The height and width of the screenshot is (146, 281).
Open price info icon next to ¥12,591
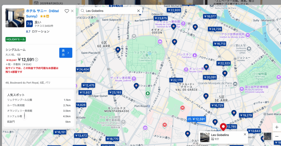pos(36,60)
